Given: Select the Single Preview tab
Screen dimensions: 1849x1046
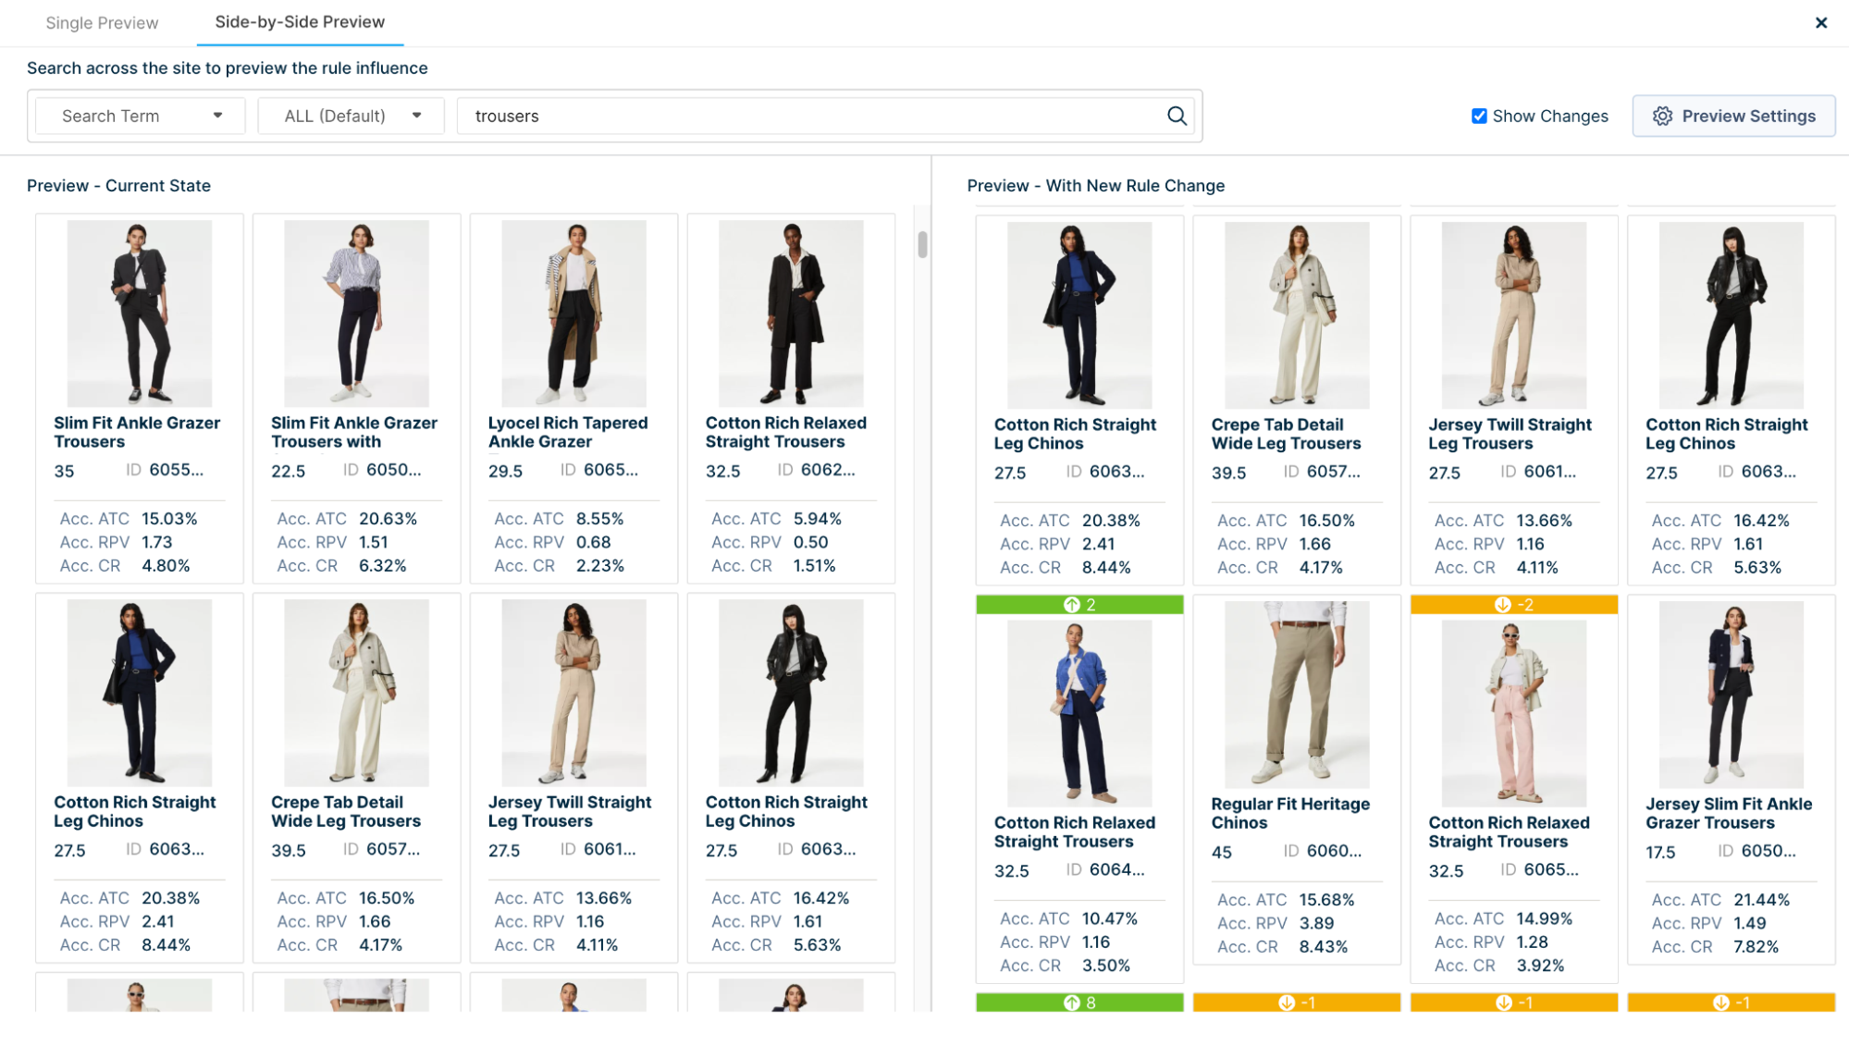Looking at the screenshot, I should pyautogui.click(x=102, y=21).
